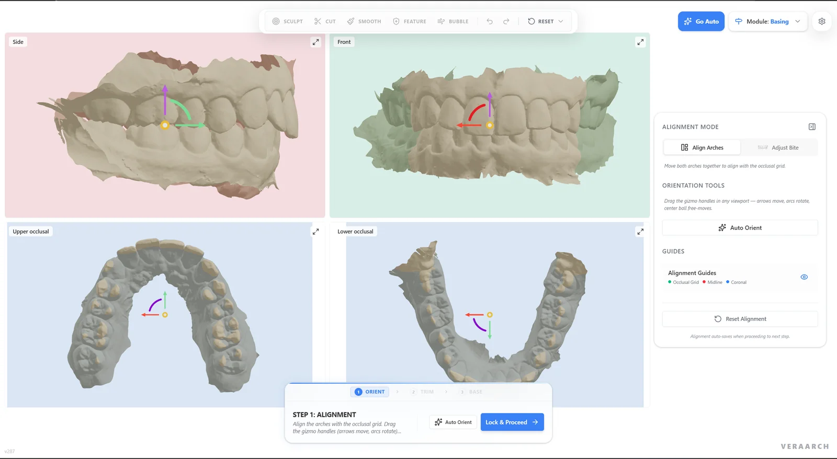Click the "ORIENTATION TOOLS" section label
837x459 pixels.
pos(693,186)
